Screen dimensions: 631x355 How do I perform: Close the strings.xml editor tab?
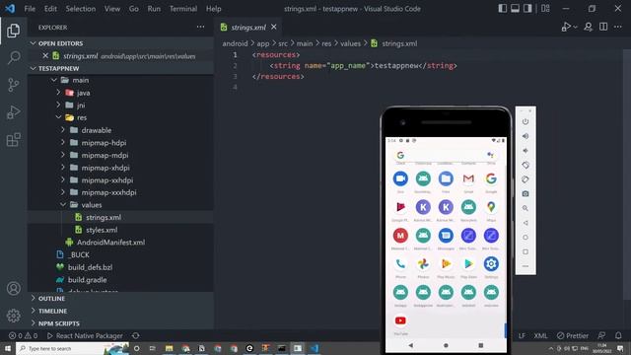tap(274, 27)
